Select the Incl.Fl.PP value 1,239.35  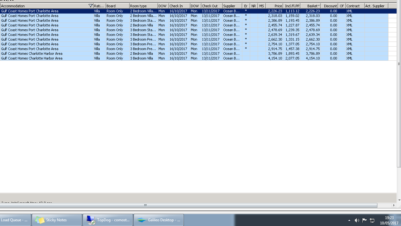point(292,30)
